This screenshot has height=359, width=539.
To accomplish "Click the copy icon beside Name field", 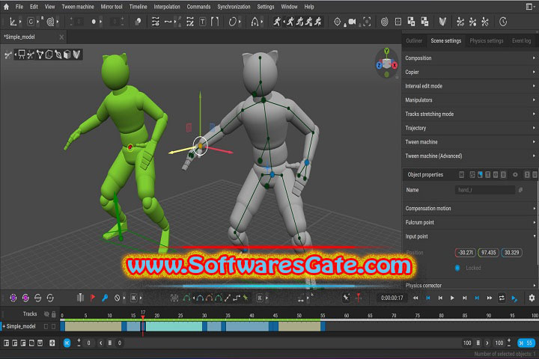I will (520, 190).
